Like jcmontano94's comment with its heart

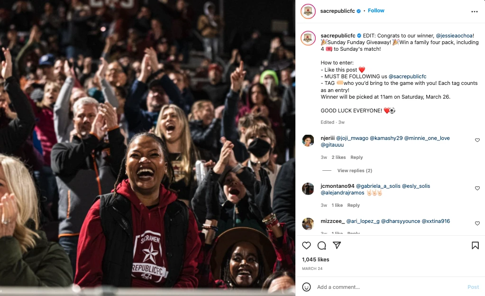coord(477,188)
